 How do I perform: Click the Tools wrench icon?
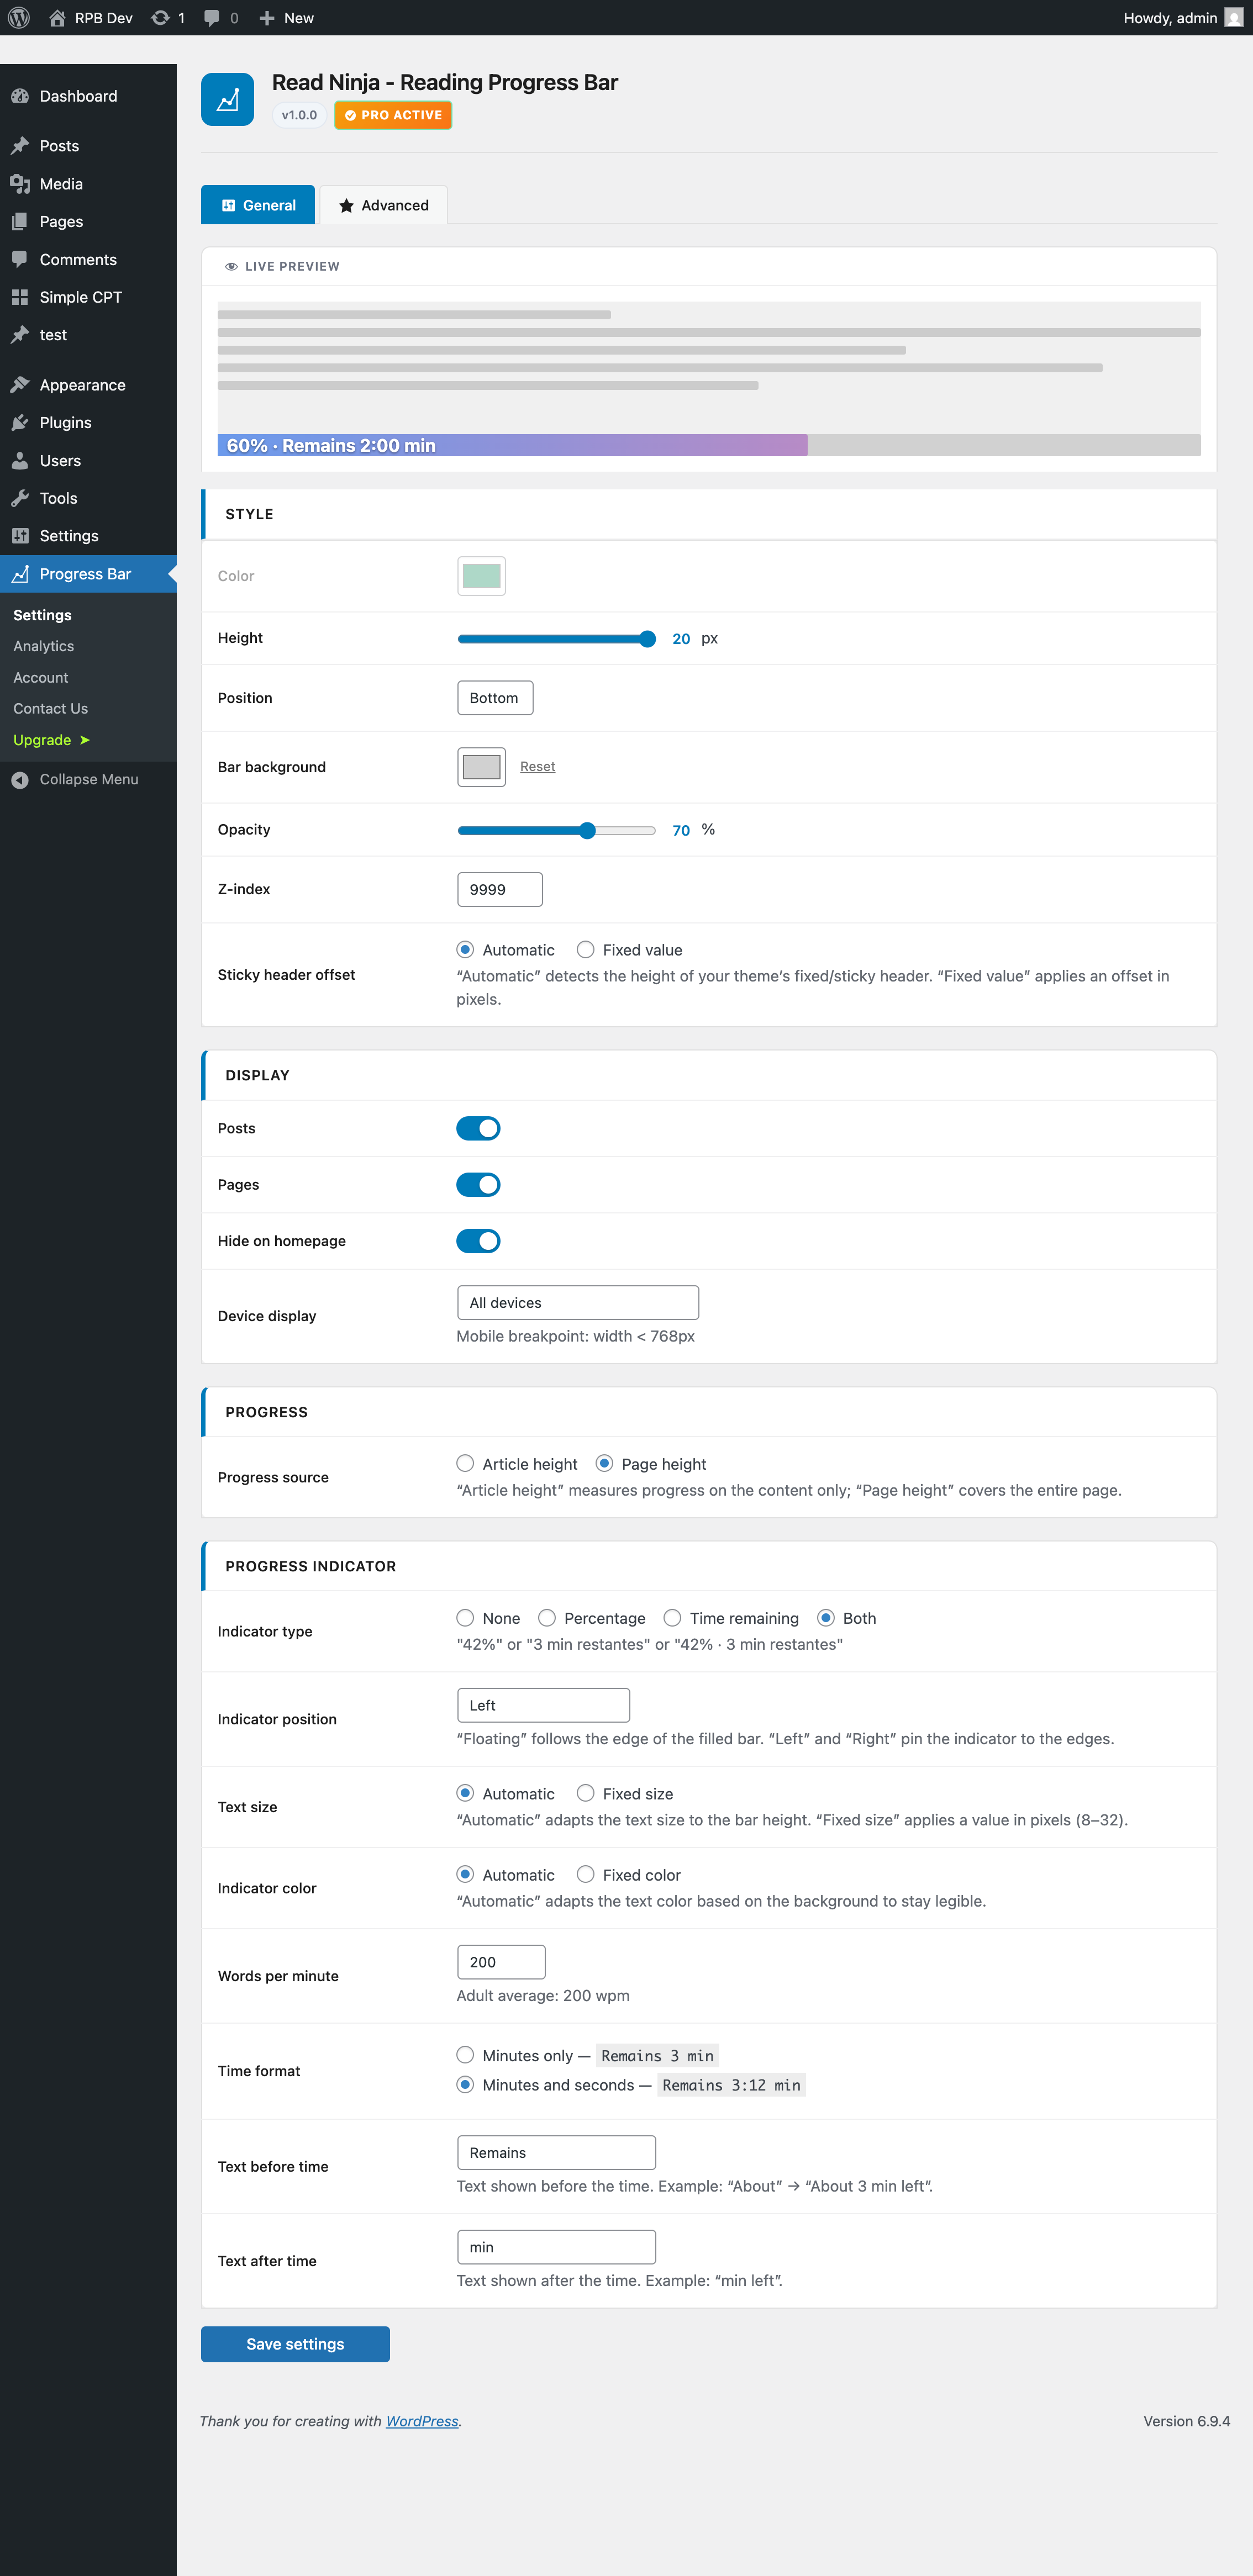(x=21, y=497)
